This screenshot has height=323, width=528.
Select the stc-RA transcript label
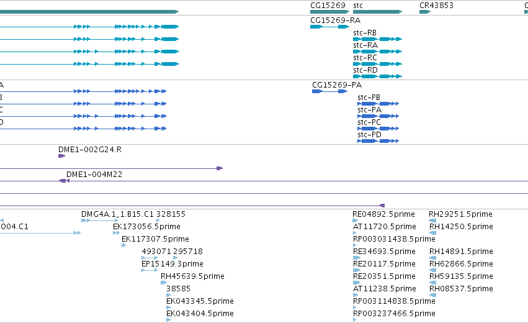click(x=365, y=45)
